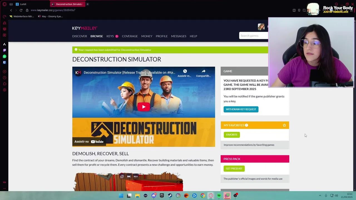356x200 pixels.
Task: Click the My Favorites star icon
Action: [x=284, y=125]
